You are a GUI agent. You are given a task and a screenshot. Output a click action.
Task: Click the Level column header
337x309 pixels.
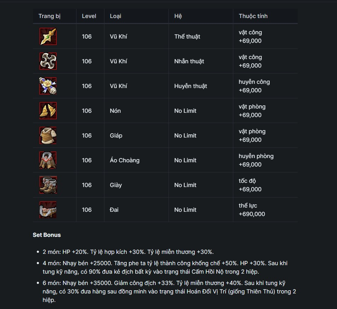(x=89, y=16)
